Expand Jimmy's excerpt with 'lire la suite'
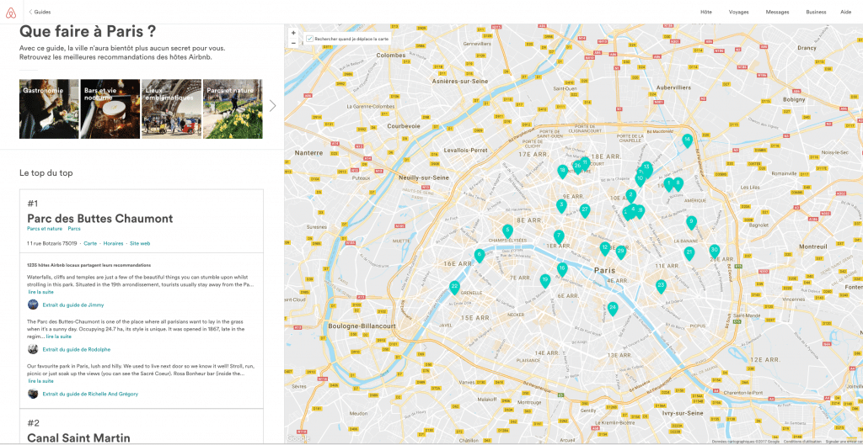The width and height of the screenshot is (863, 445). [x=40, y=292]
